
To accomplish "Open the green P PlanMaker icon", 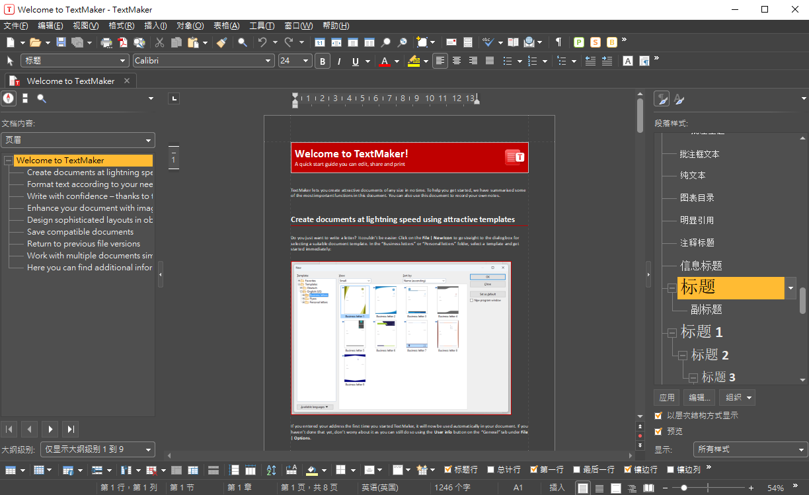I will 579,42.
